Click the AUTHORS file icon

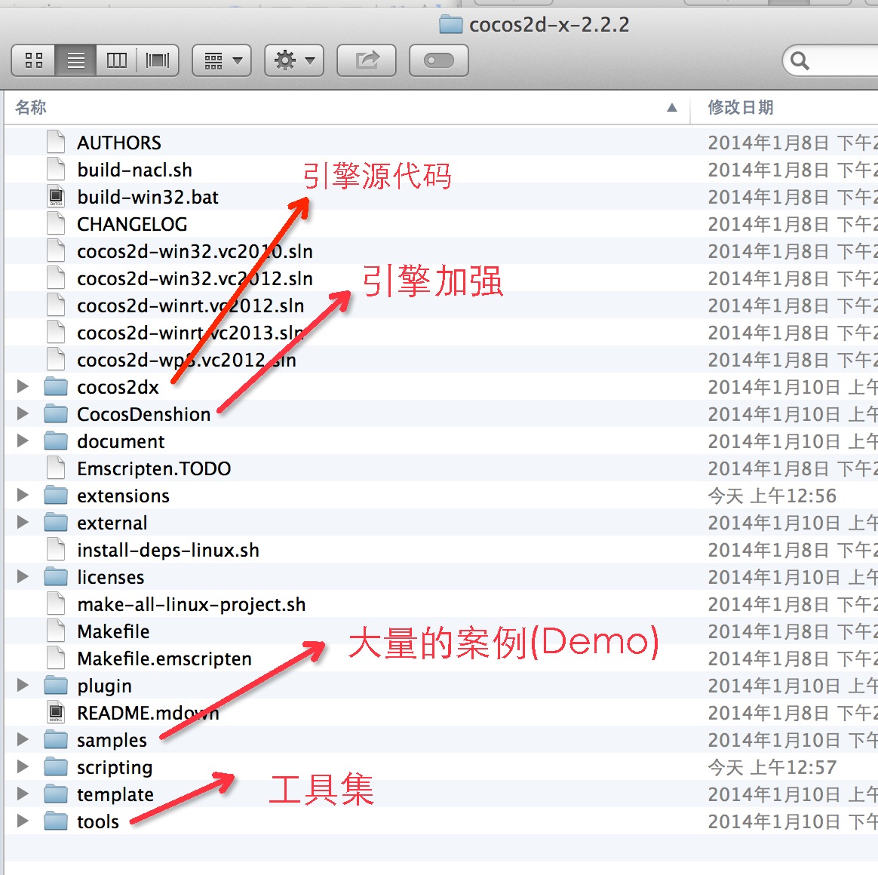point(55,142)
